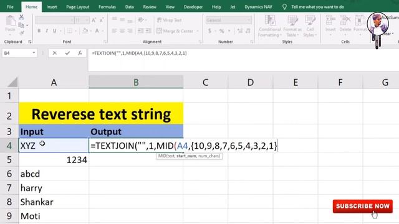This screenshot has height=224, width=399.
Task: Click the Comma Style icon
Action: 229,31
